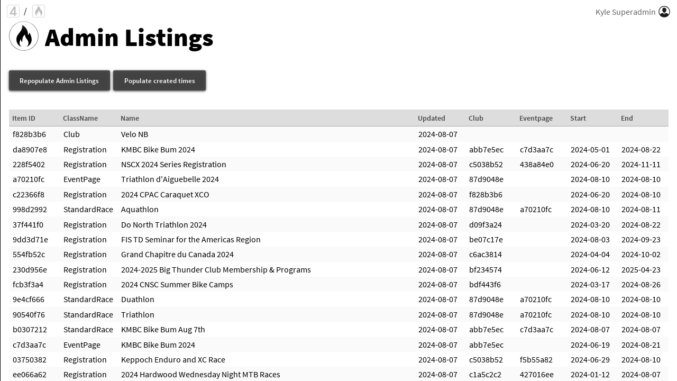Click the Kyle Superadmin username

click(x=625, y=12)
